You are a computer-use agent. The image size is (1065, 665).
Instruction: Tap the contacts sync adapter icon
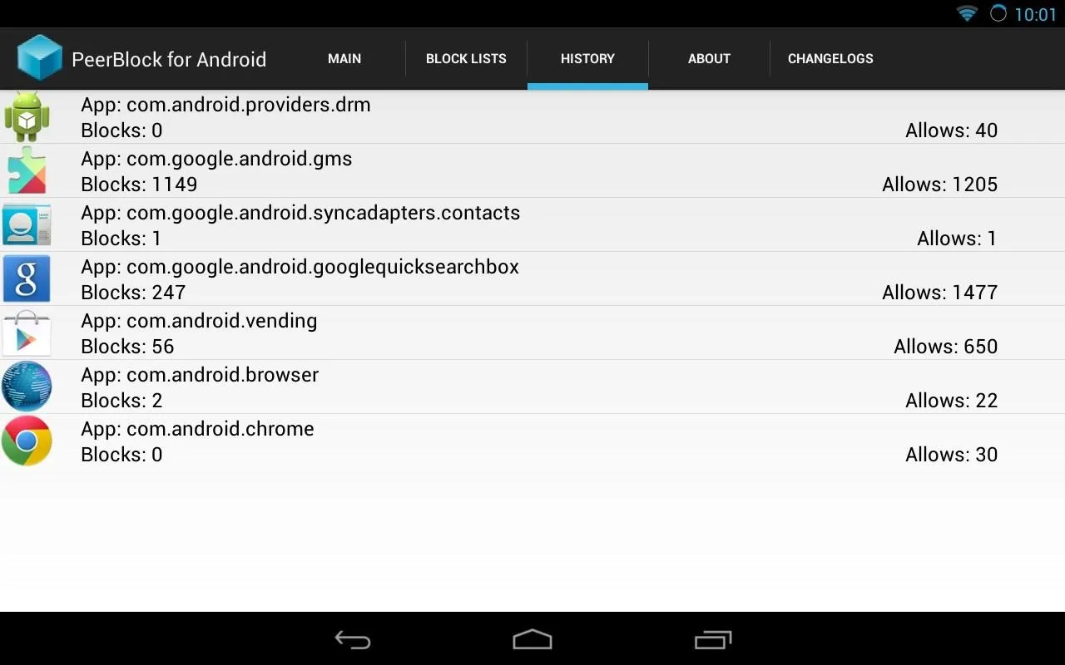point(27,224)
